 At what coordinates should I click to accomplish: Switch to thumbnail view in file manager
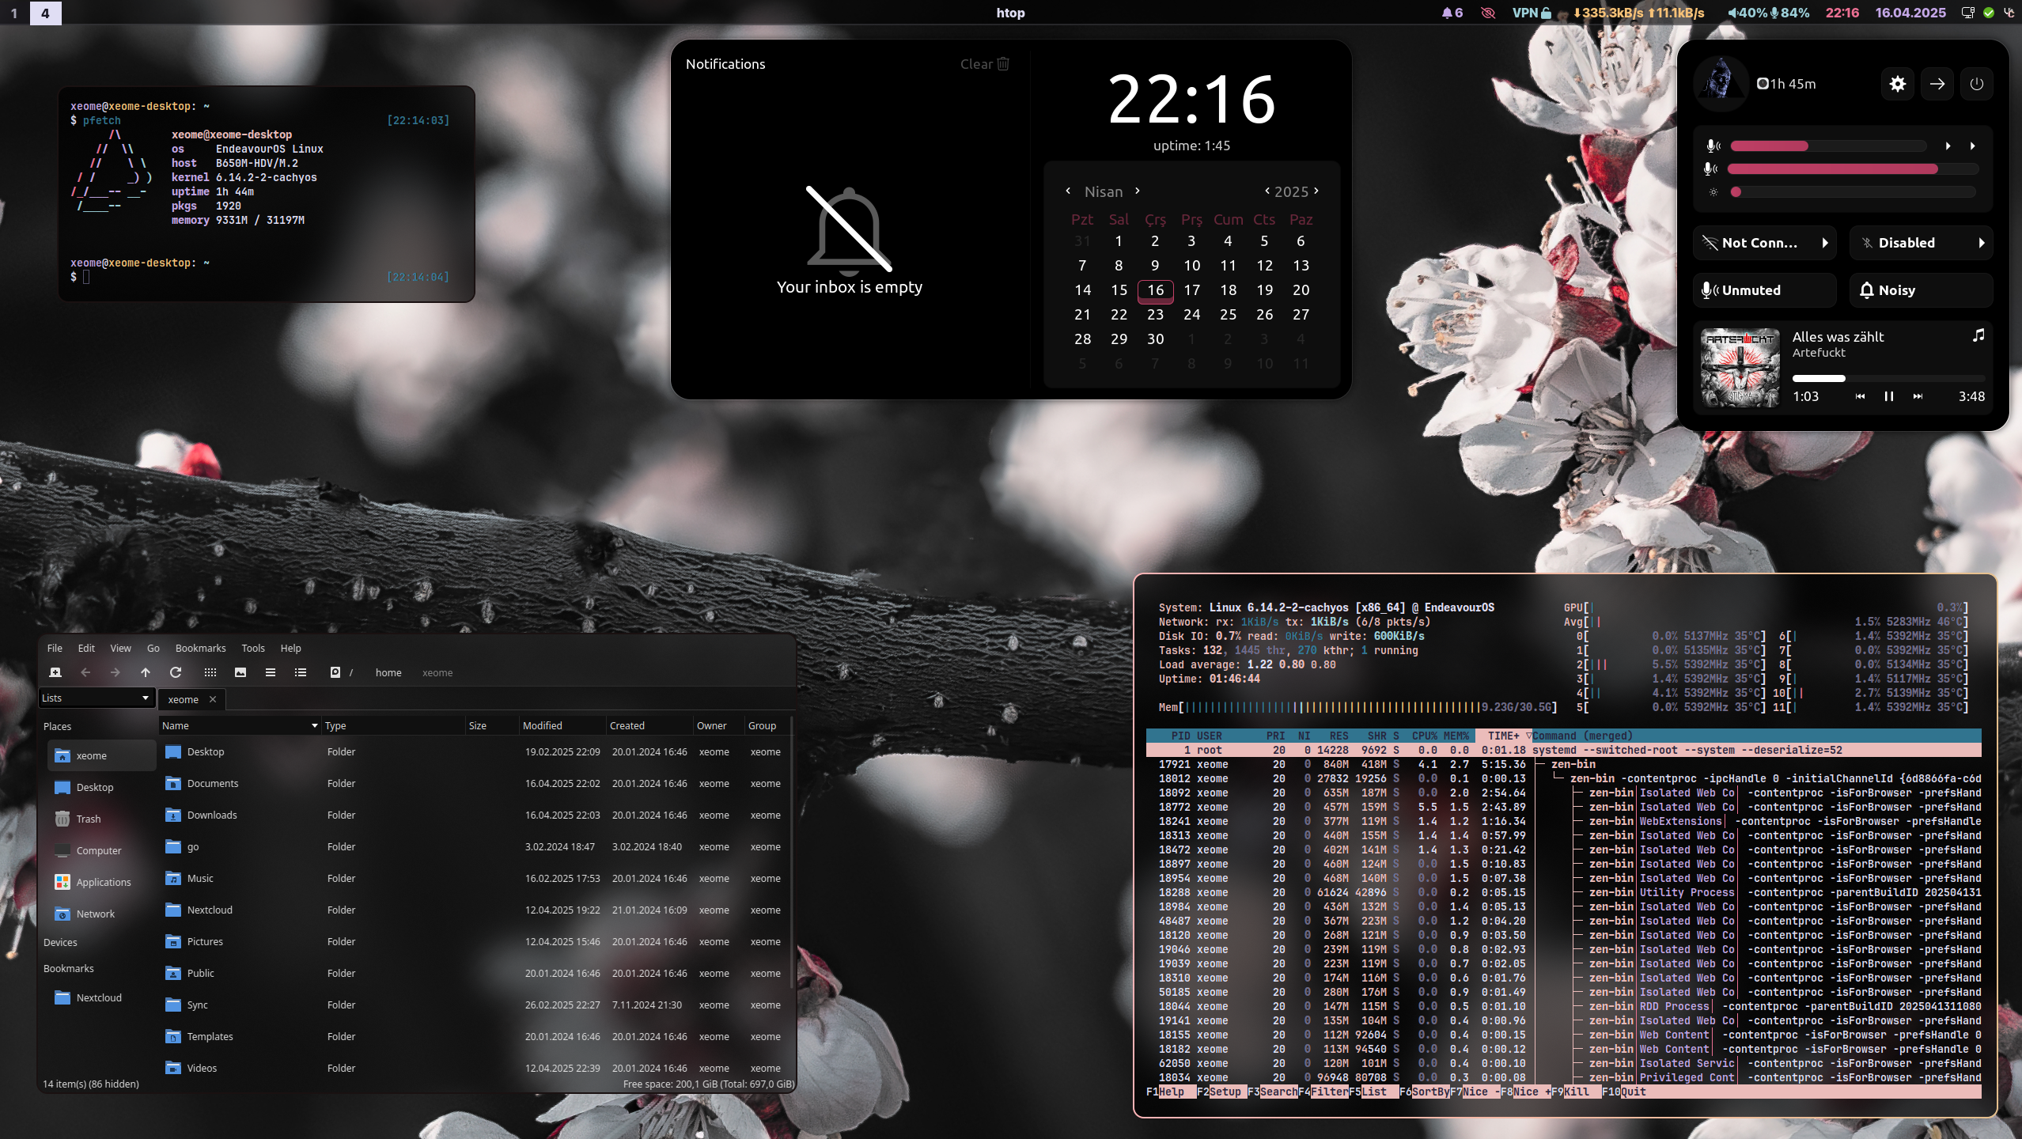pyautogui.click(x=240, y=672)
